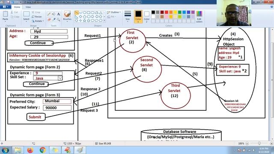
Task: Activate the Color 2 background selector
Action: point(146,17)
